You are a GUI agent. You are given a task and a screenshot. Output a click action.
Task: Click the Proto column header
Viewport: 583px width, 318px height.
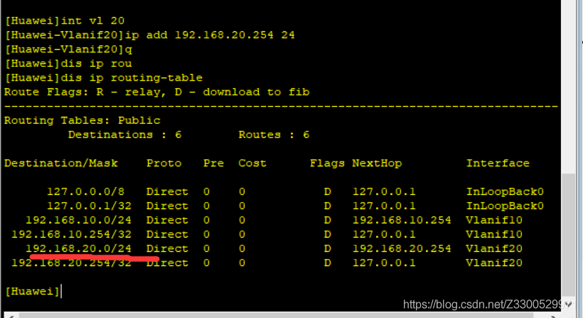(x=164, y=163)
